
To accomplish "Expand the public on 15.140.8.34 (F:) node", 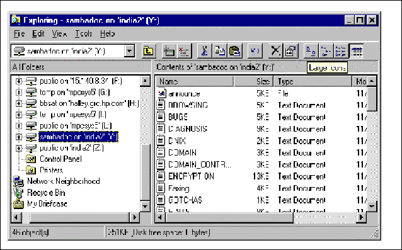I will [x=19, y=81].
